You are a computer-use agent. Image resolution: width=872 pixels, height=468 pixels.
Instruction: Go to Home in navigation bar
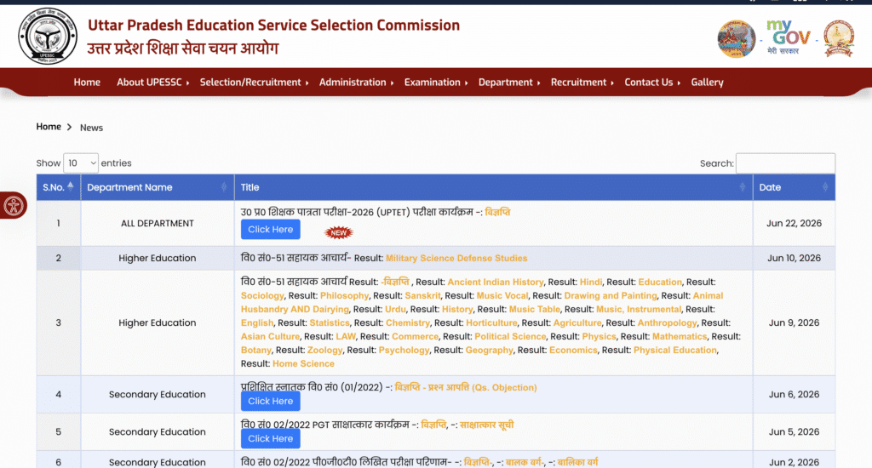87,83
